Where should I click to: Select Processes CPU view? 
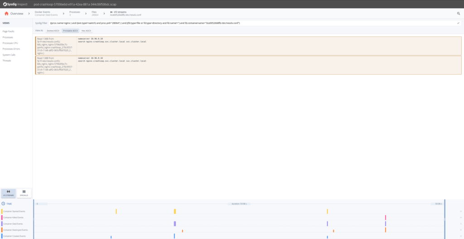(10, 43)
